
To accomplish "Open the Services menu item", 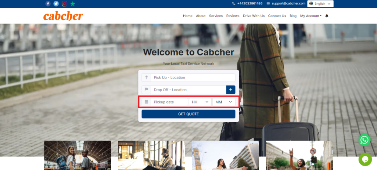I will click(x=216, y=16).
